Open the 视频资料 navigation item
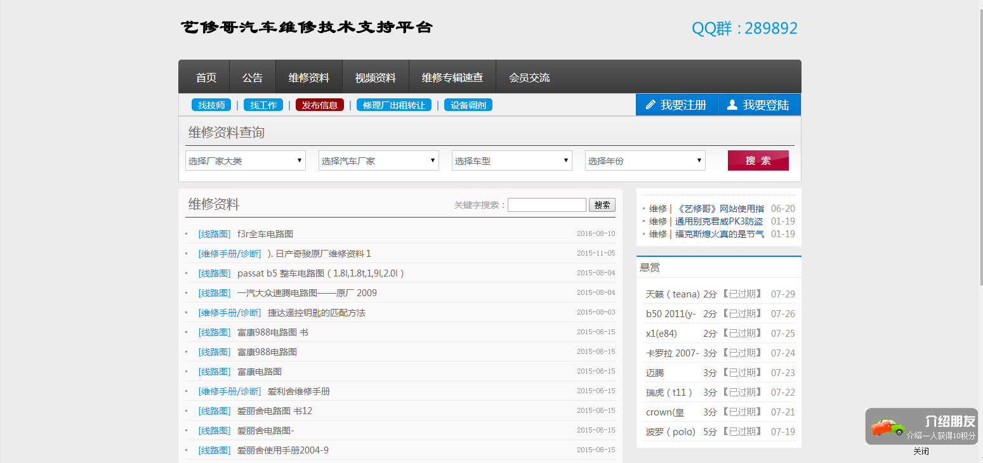Image resolution: width=983 pixels, height=463 pixels. click(376, 77)
